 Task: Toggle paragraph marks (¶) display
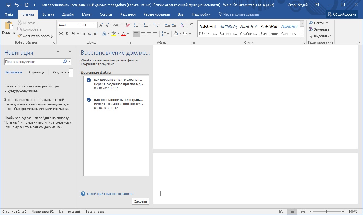[191, 25]
